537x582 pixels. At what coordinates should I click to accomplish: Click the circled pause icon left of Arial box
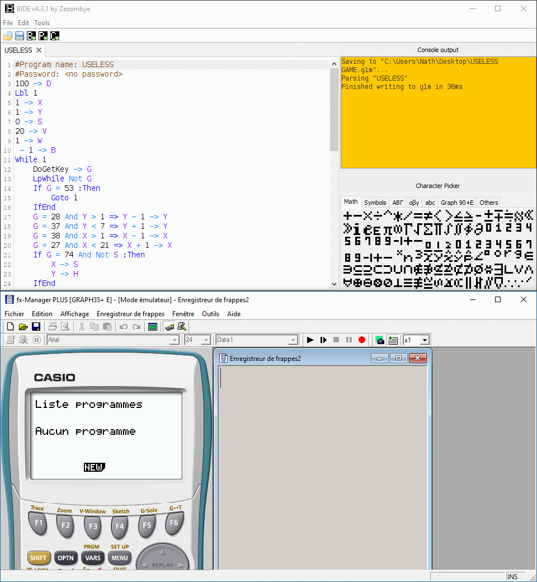(36, 340)
